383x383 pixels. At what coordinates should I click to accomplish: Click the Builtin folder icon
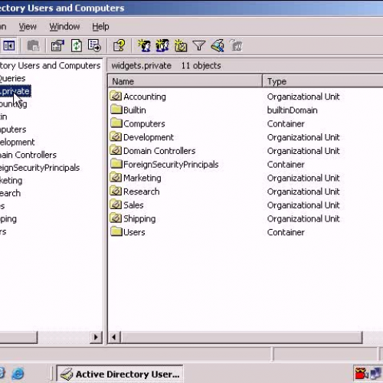[116, 110]
